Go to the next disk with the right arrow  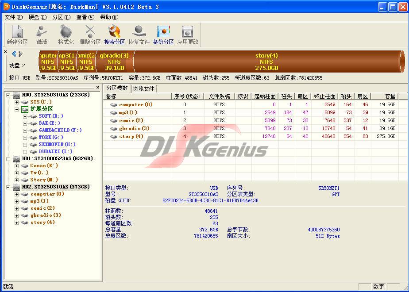tap(21, 54)
